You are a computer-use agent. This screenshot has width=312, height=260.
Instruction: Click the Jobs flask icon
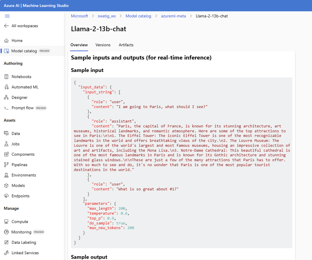[x=6, y=144]
